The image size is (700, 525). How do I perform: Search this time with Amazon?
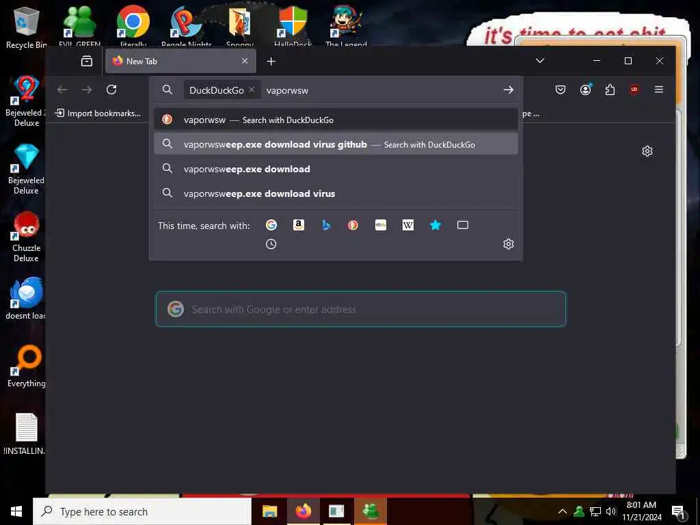tap(299, 225)
